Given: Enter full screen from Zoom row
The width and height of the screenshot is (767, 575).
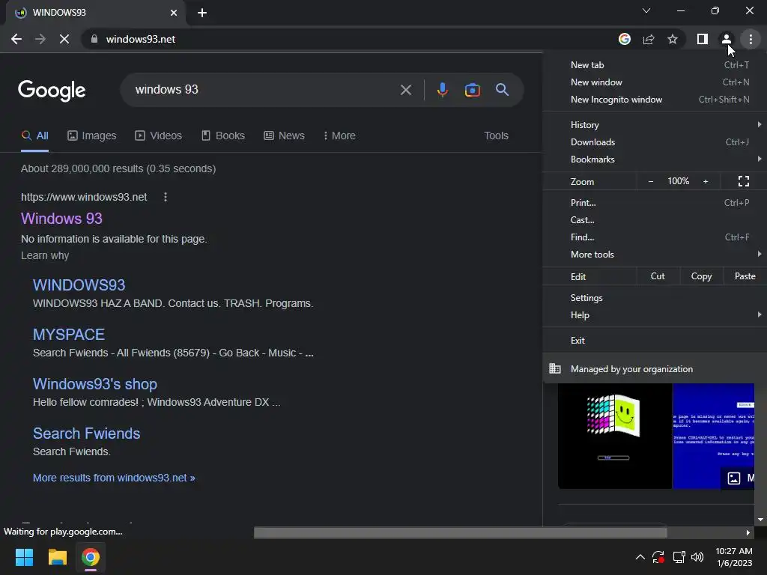Looking at the screenshot, I should 744,181.
